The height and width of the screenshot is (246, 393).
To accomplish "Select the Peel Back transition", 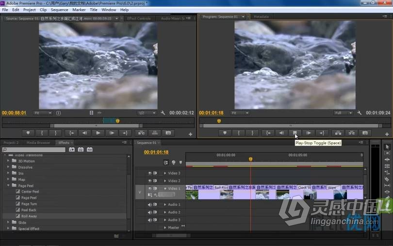I will coord(29,210).
